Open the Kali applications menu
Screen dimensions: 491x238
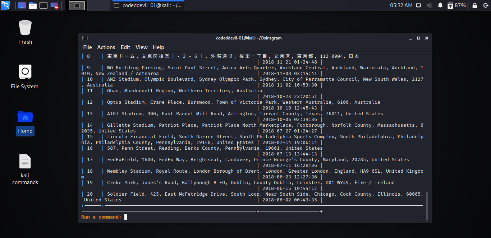[x=5, y=5]
